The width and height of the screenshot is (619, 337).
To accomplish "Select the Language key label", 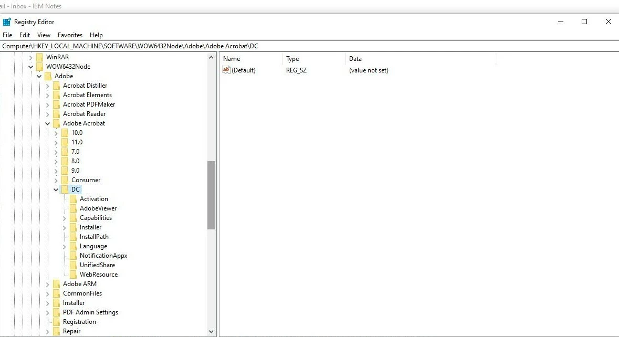I will coord(93,246).
